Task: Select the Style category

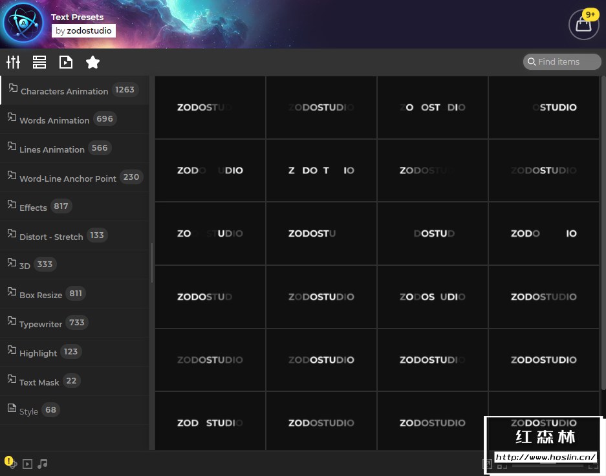Action: [74, 410]
